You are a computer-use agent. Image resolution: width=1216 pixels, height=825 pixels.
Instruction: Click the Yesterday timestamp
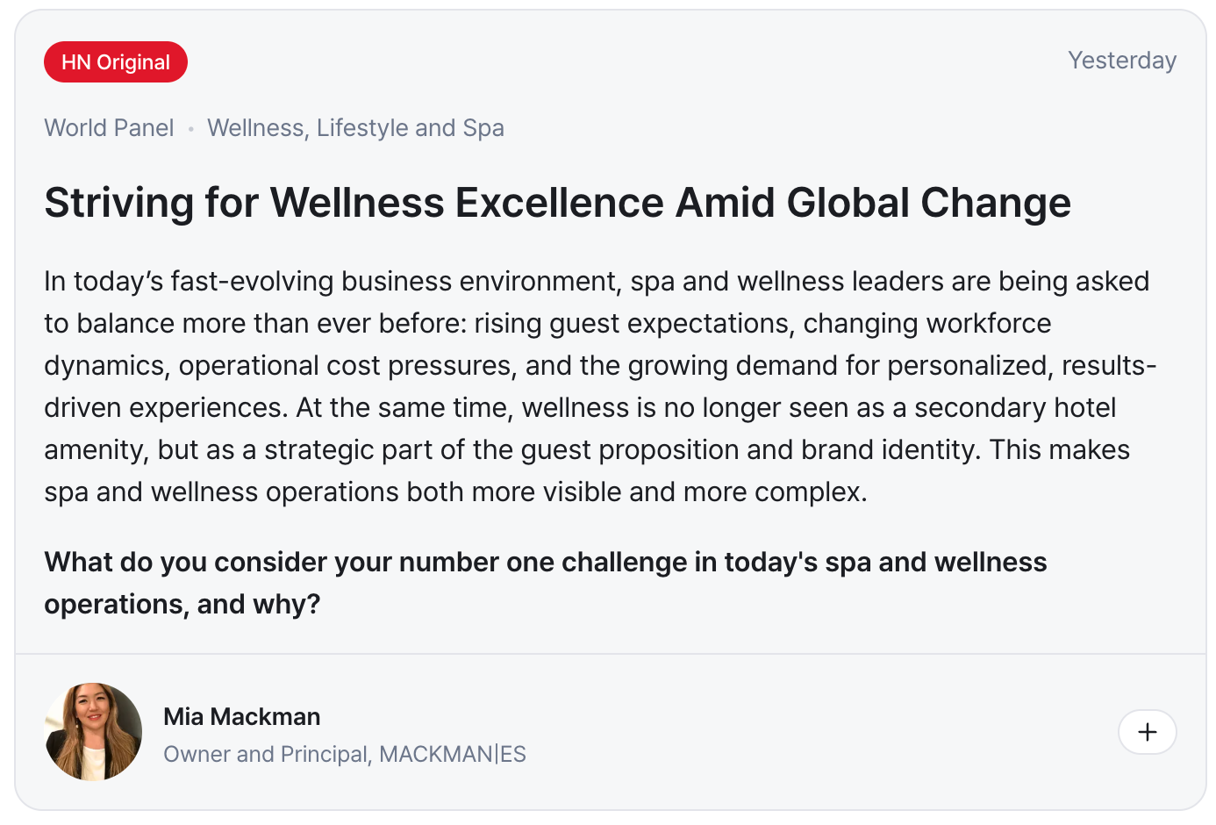(x=1121, y=61)
